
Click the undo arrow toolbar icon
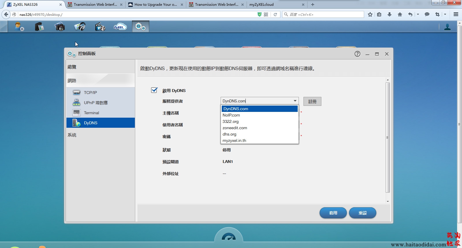(x=410, y=14)
